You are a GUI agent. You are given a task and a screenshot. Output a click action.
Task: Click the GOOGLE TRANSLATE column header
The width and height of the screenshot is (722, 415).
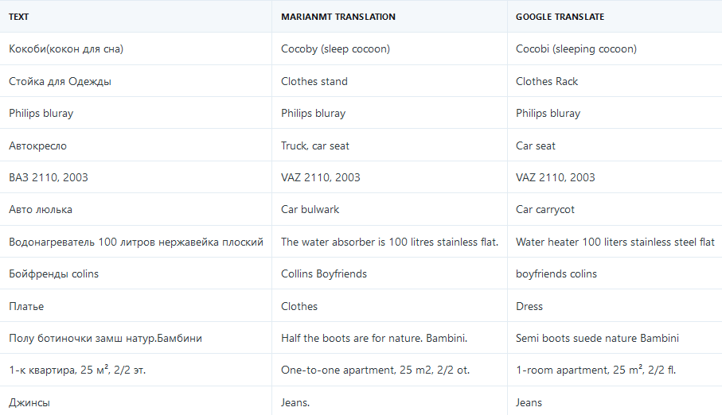click(560, 17)
